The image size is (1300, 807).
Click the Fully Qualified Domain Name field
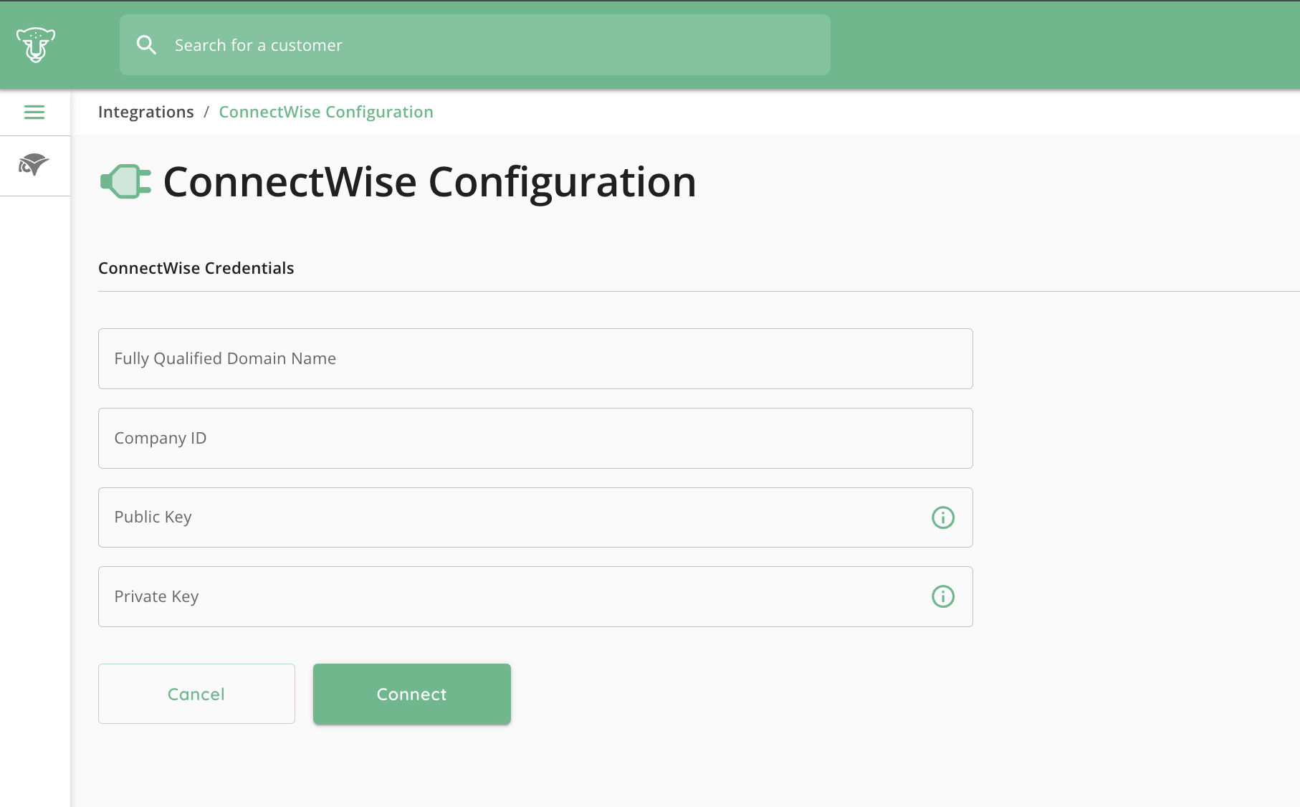tap(535, 358)
